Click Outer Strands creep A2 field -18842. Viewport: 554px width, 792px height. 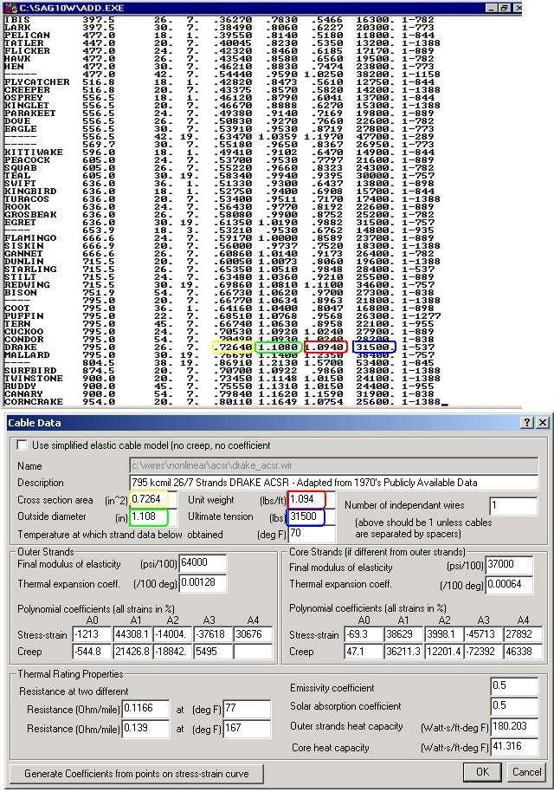click(172, 652)
